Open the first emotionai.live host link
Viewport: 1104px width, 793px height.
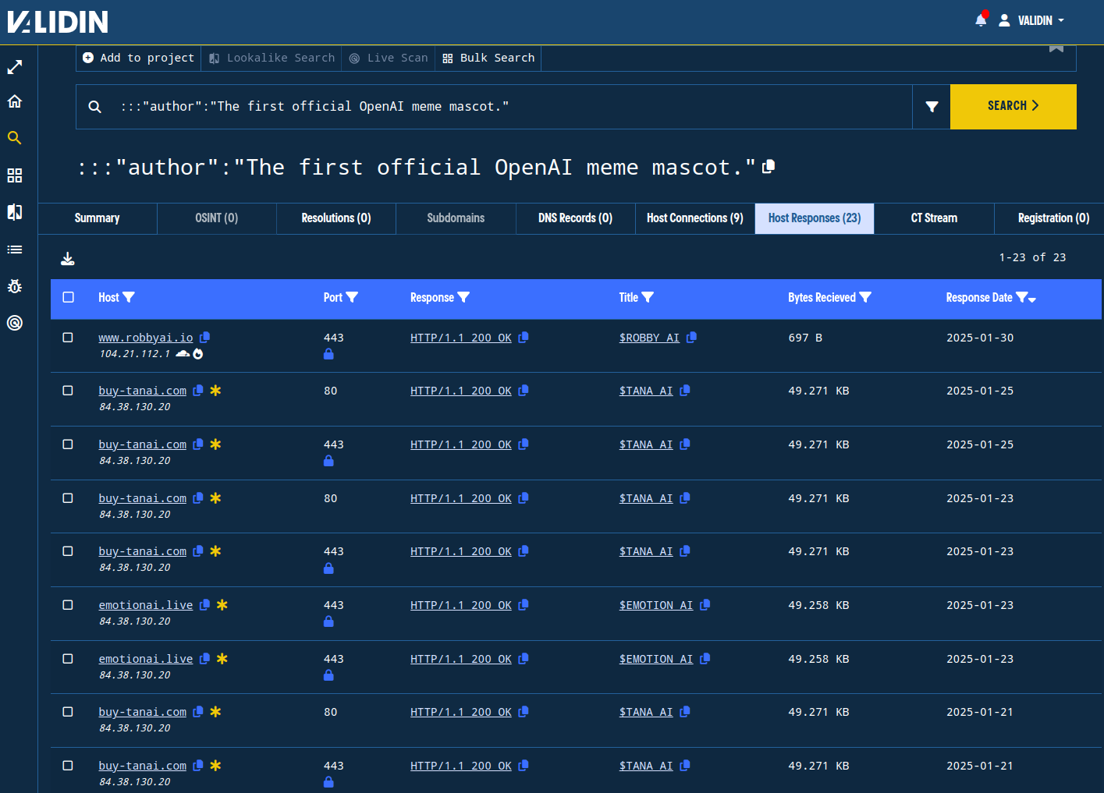coord(146,605)
